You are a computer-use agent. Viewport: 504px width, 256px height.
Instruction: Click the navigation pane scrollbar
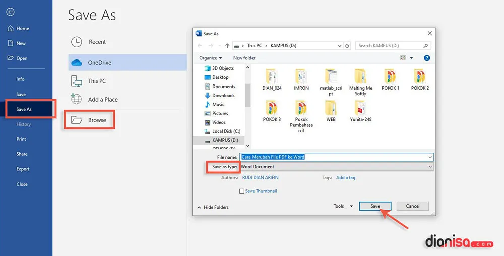pyautogui.click(x=247, y=95)
